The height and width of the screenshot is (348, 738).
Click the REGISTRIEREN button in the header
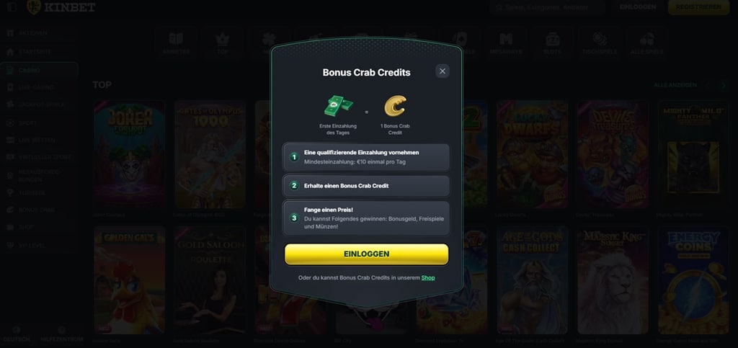point(698,7)
